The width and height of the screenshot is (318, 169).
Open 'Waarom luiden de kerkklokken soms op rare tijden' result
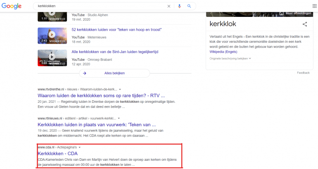click(101, 95)
